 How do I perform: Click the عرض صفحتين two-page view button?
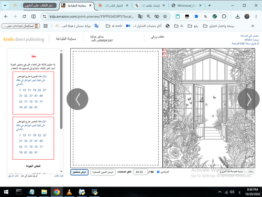coord(80,172)
